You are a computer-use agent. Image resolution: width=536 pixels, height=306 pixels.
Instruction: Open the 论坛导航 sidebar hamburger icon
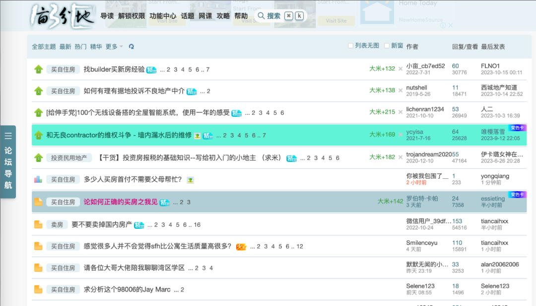pyautogui.click(x=8, y=136)
